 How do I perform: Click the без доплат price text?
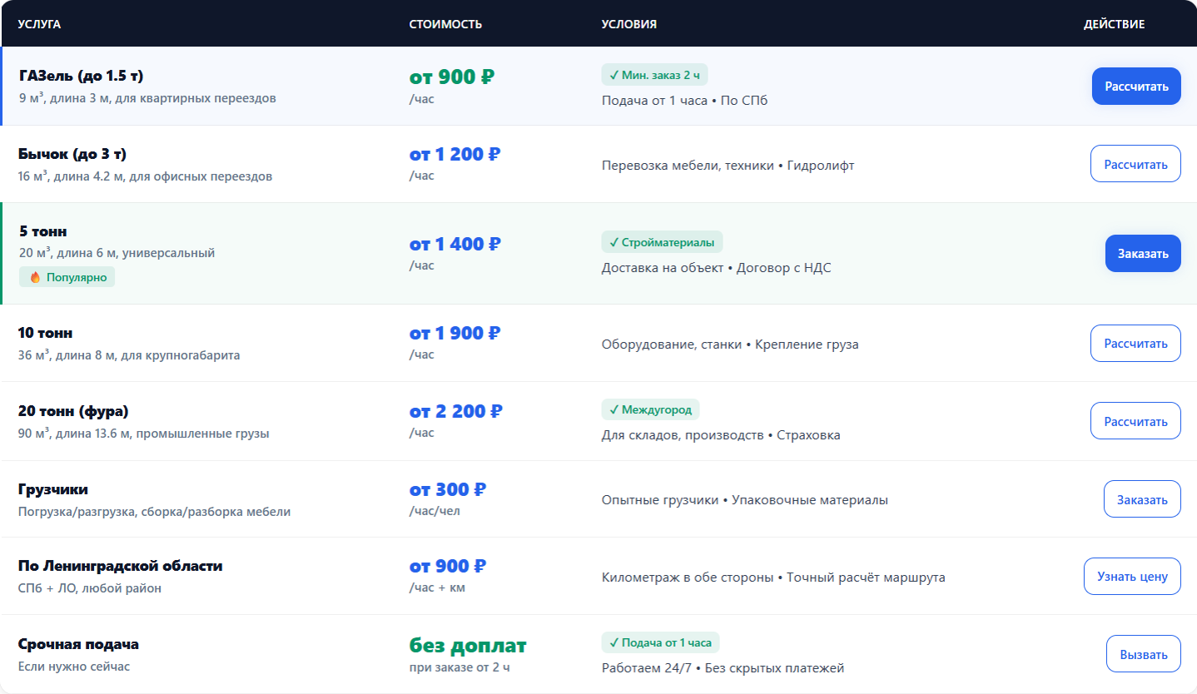pyautogui.click(x=468, y=646)
